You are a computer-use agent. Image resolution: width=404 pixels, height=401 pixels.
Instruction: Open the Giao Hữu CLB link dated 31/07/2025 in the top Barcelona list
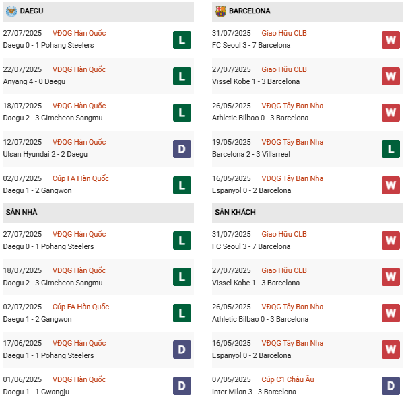284,33
